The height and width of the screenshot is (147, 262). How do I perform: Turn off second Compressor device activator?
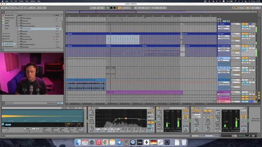coord(192,108)
